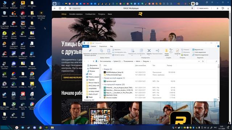Click the Telegram taskbar icon
This screenshot has width=232, height=130.
[22, 127]
